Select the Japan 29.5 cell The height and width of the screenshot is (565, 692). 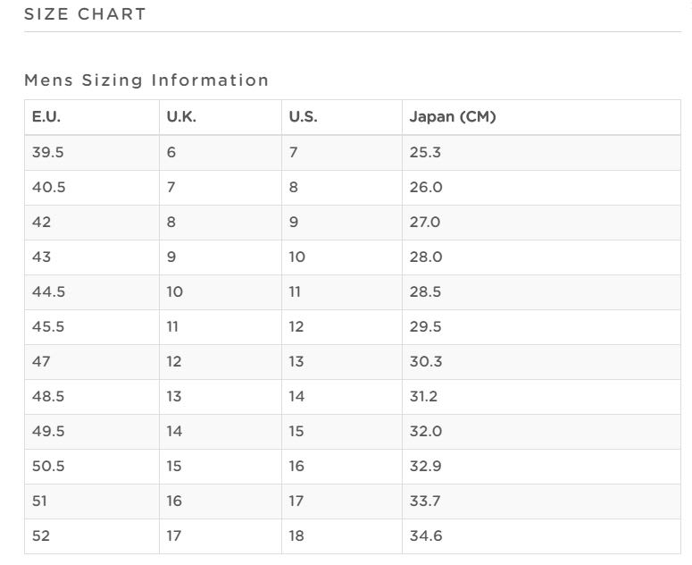click(426, 326)
